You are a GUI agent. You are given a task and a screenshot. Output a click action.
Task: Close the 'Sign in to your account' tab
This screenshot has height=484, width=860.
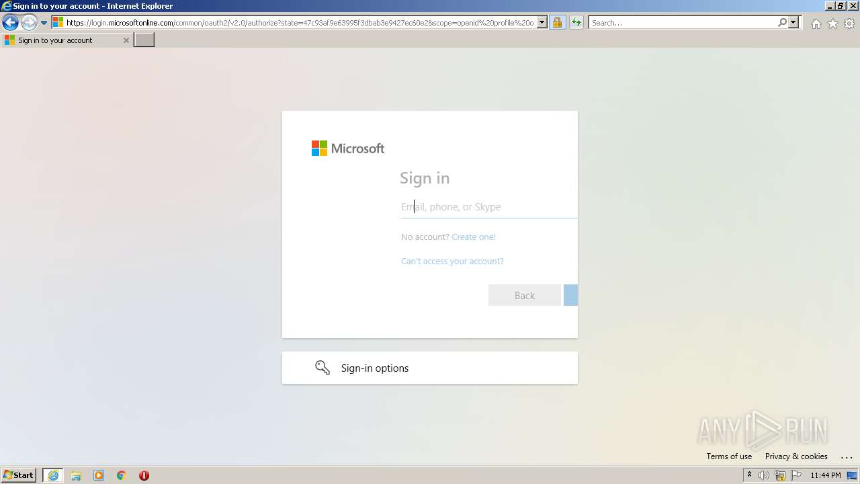[126, 40]
